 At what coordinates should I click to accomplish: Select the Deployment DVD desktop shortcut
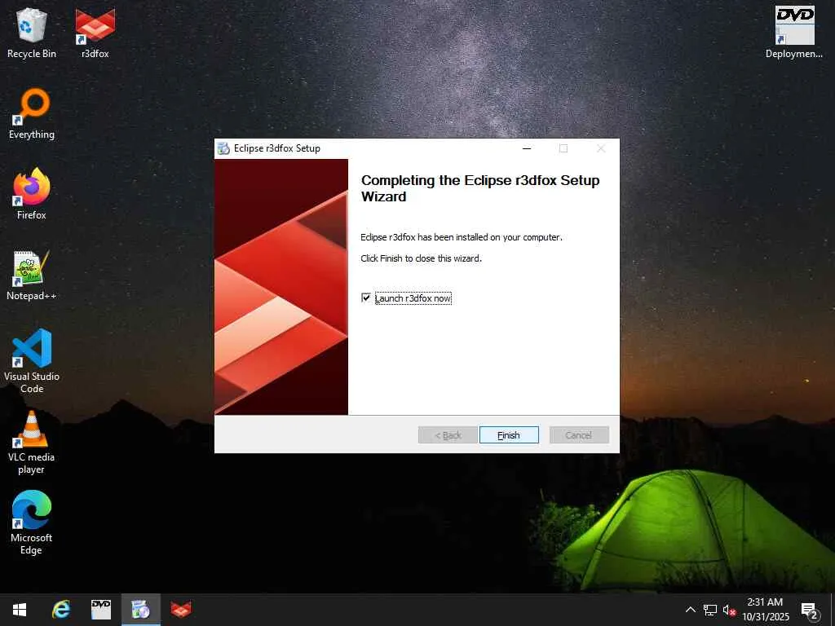pos(794,33)
